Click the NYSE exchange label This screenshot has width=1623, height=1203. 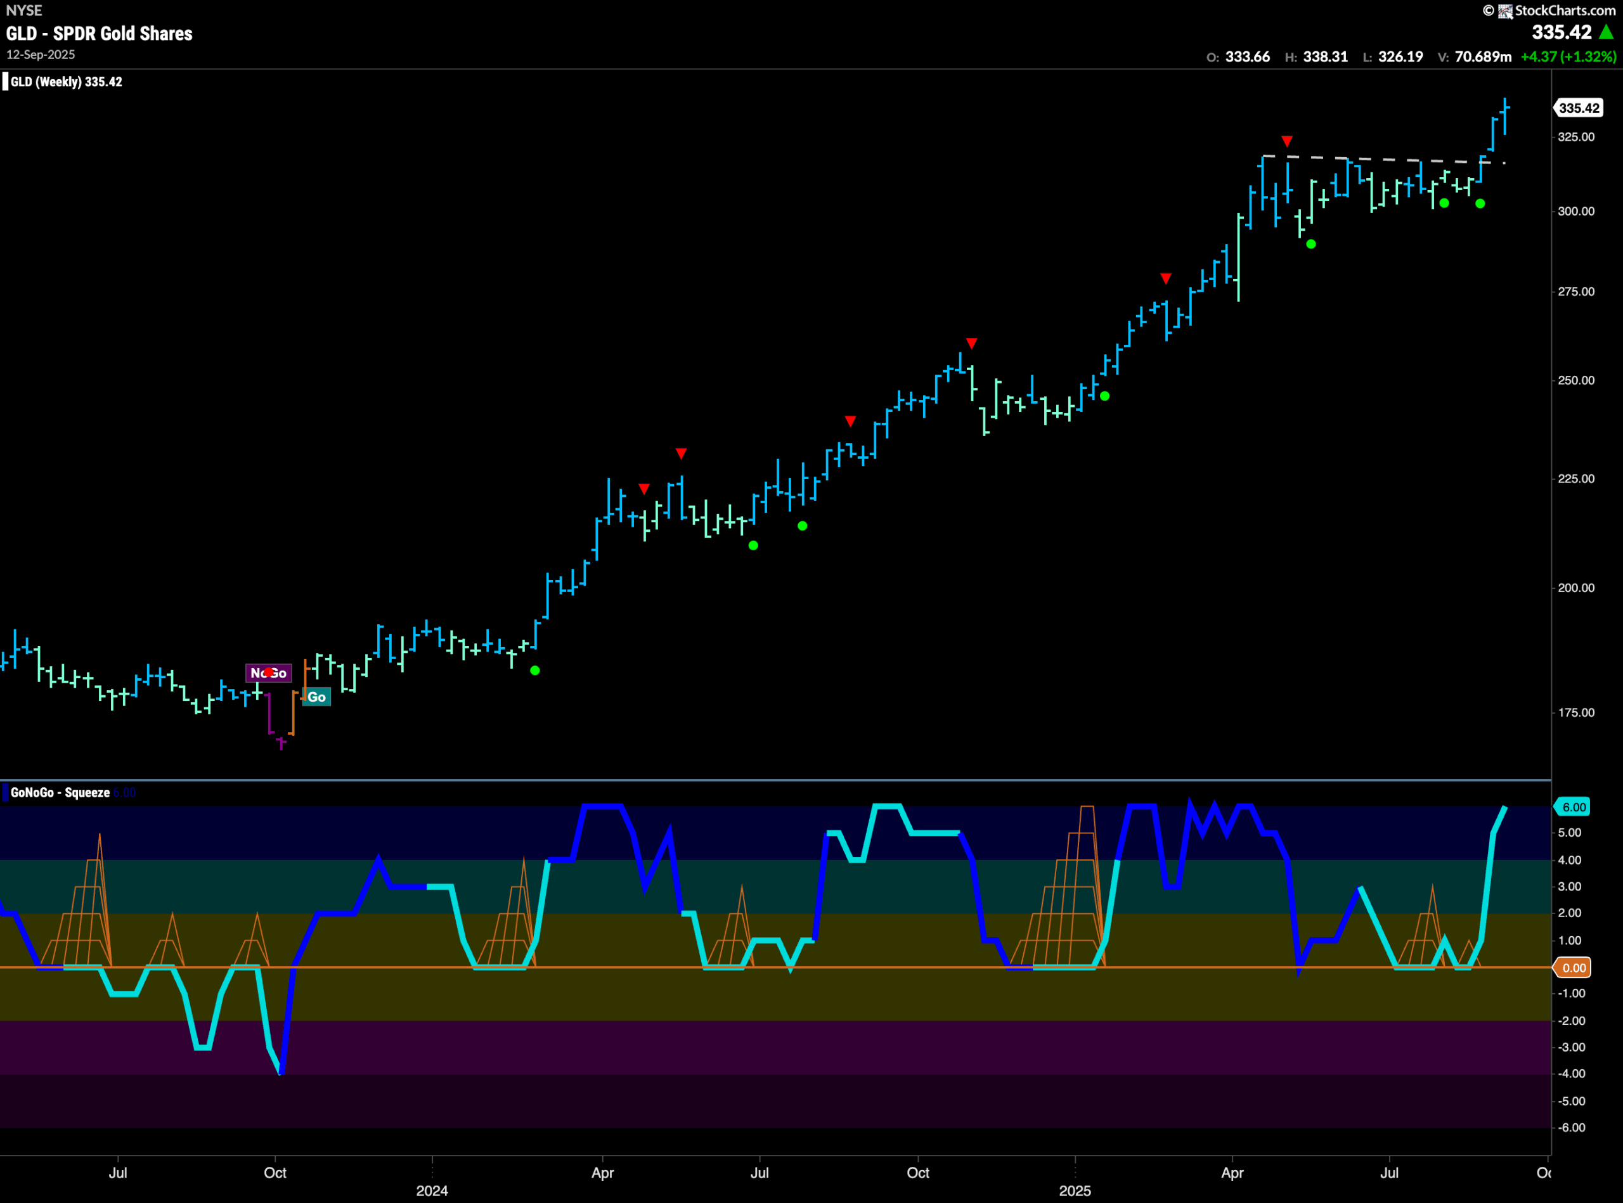24,11
